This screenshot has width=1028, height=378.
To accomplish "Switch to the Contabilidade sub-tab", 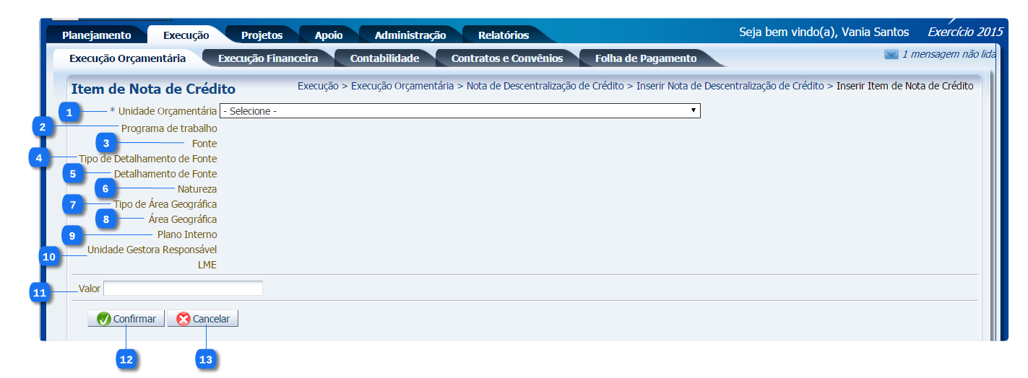I will pos(384,58).
